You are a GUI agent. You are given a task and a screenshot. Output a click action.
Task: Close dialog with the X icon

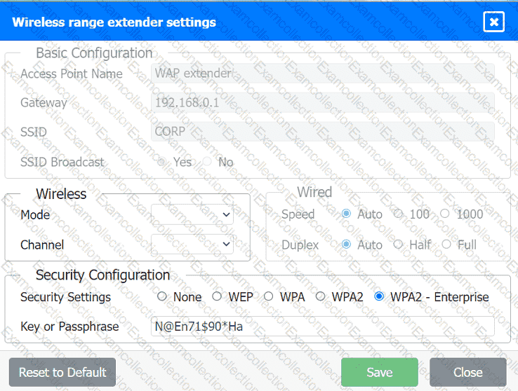point(494,22)
